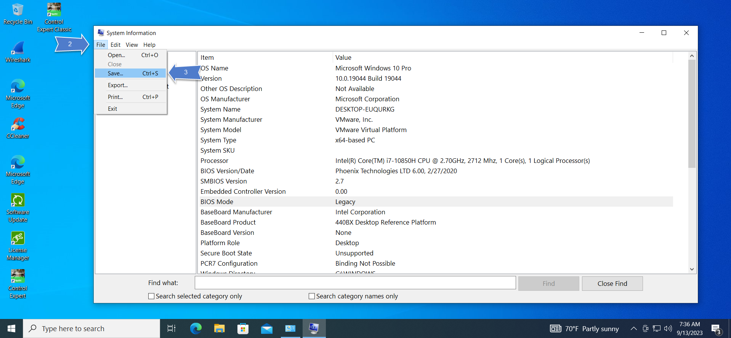Select System Information taskbar button
Screen dimensions: 731x338
click(x=314, y=328)
